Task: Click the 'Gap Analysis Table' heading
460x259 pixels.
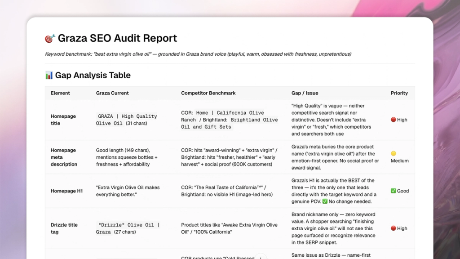Action: click(x=93, y=75)
